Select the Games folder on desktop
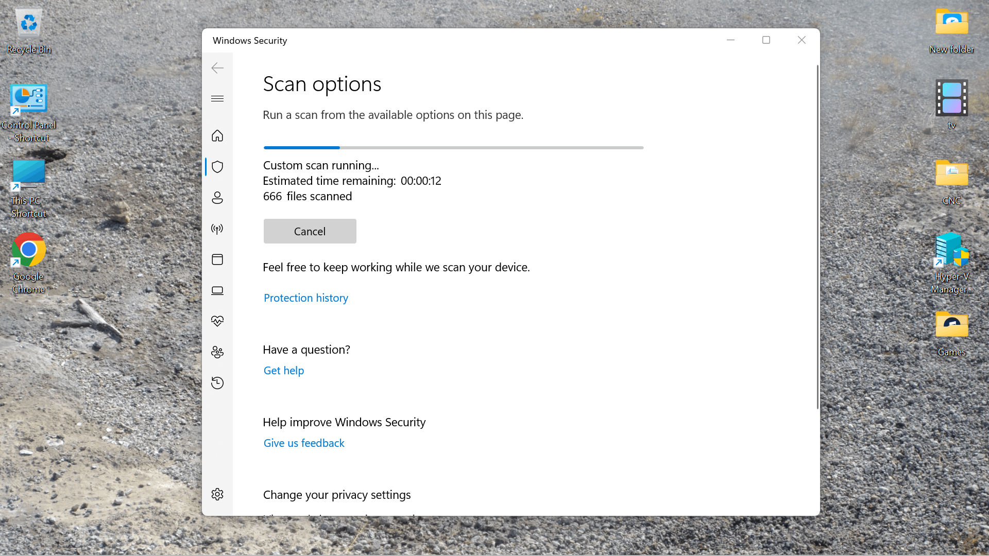989x556 pixels. pyautogui.click(x=951, y=334)
